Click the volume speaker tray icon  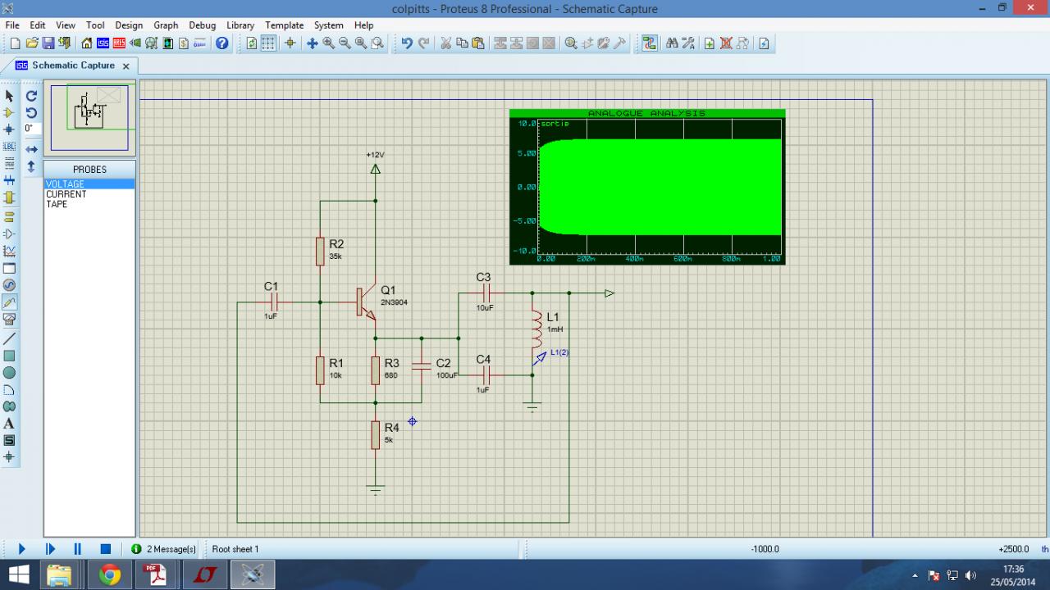coord(971,575)
